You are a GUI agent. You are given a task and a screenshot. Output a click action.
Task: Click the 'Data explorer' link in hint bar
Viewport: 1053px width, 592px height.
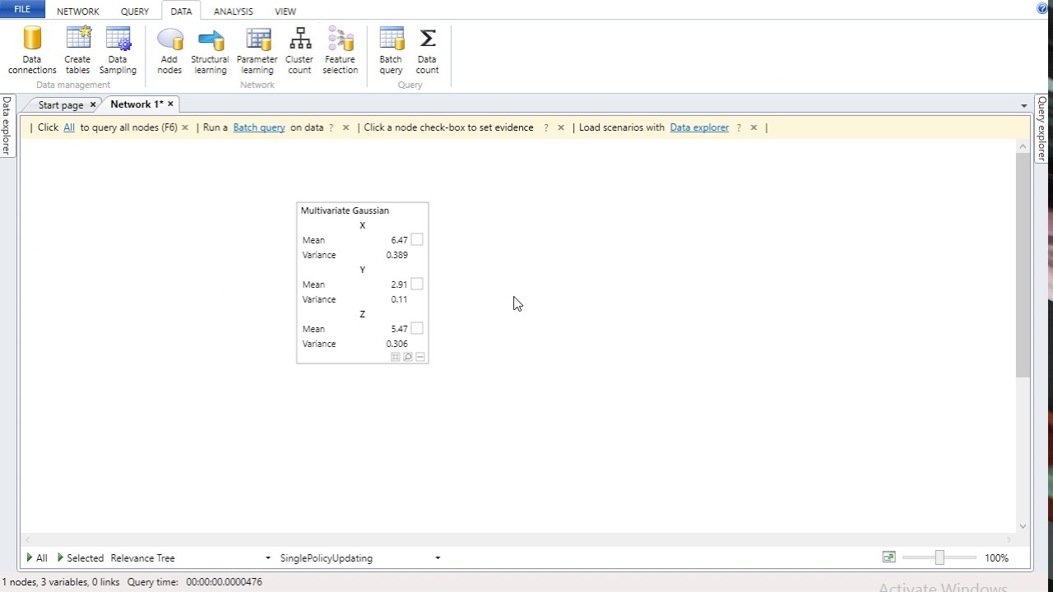[699, 127]
